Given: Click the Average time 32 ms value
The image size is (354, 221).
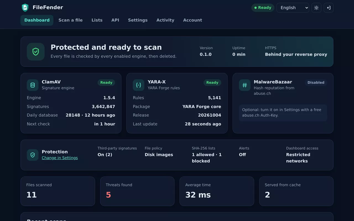Looking at the screenshot, I should [198, 195].
